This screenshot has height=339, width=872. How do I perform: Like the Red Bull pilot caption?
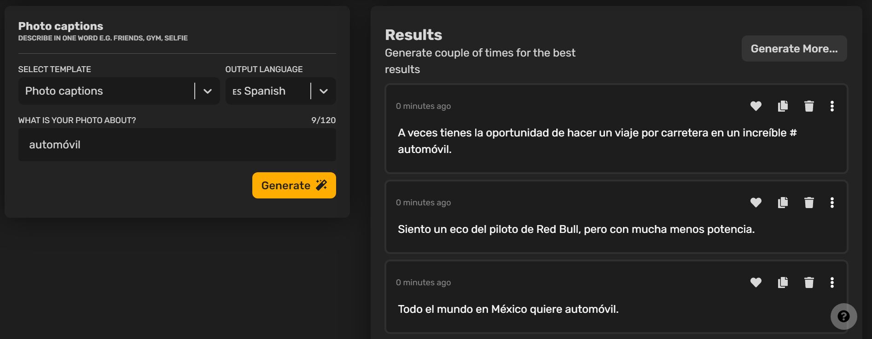click(x=756, y=203)
